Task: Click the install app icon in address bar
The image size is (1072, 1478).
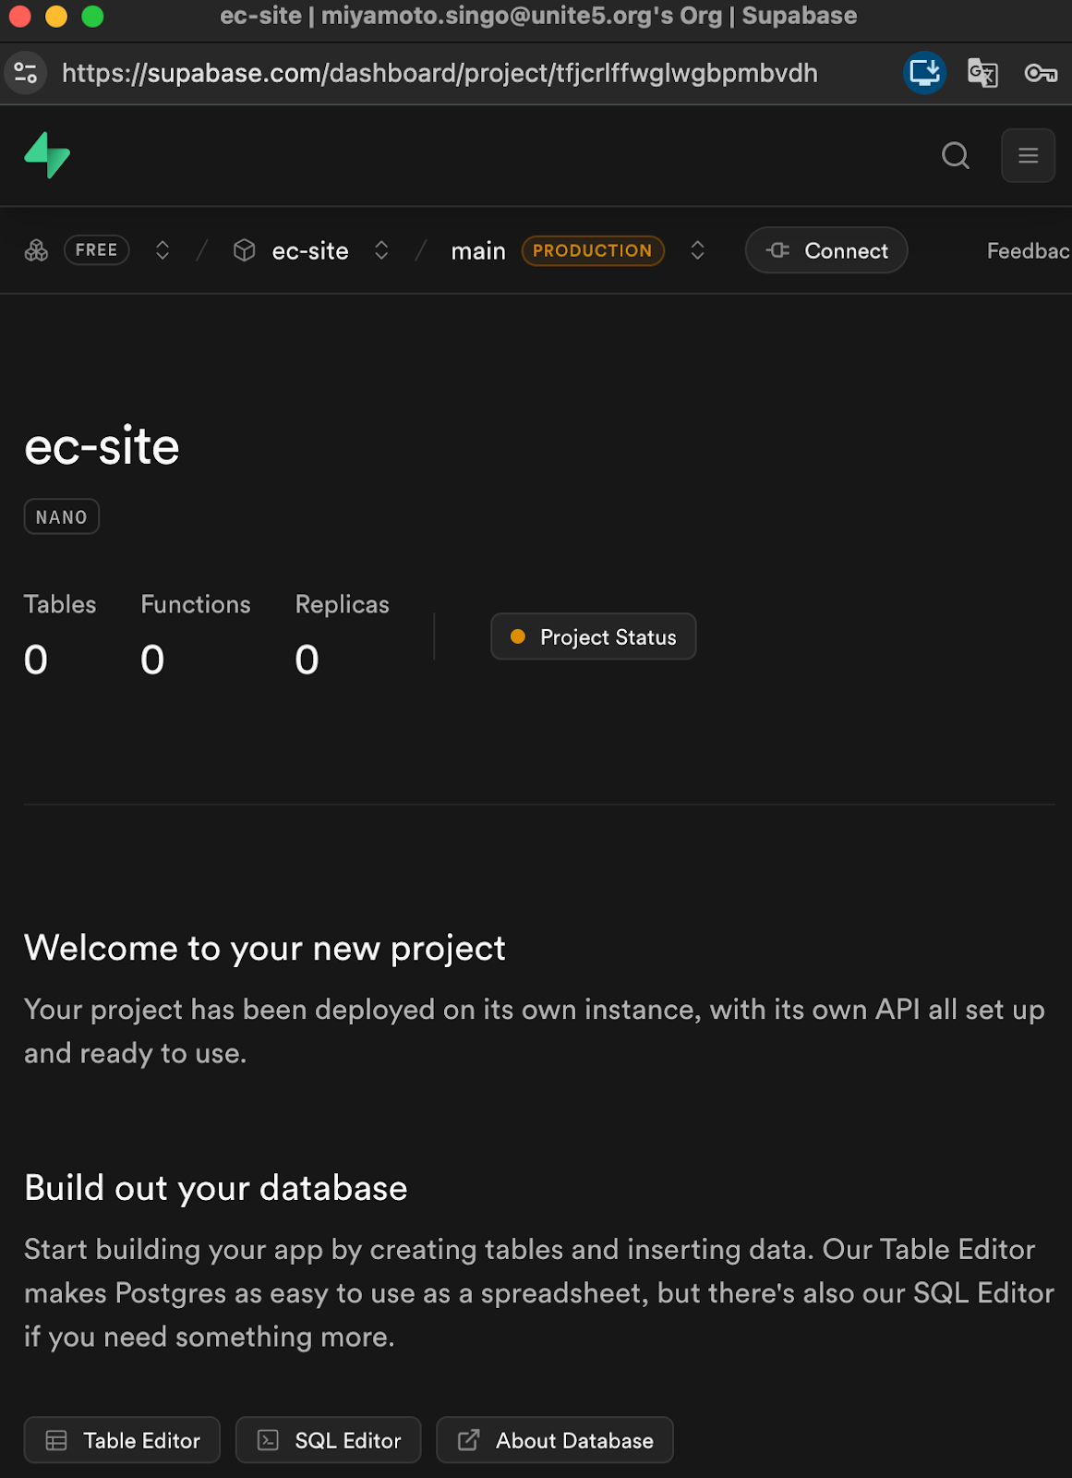Action: tap(923, 73)
